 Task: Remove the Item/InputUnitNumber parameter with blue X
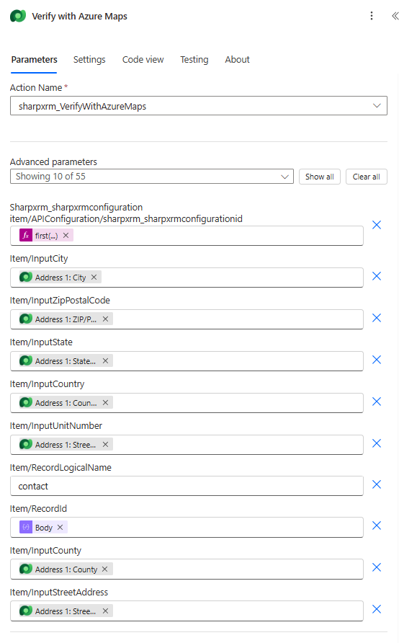point(377,443)
